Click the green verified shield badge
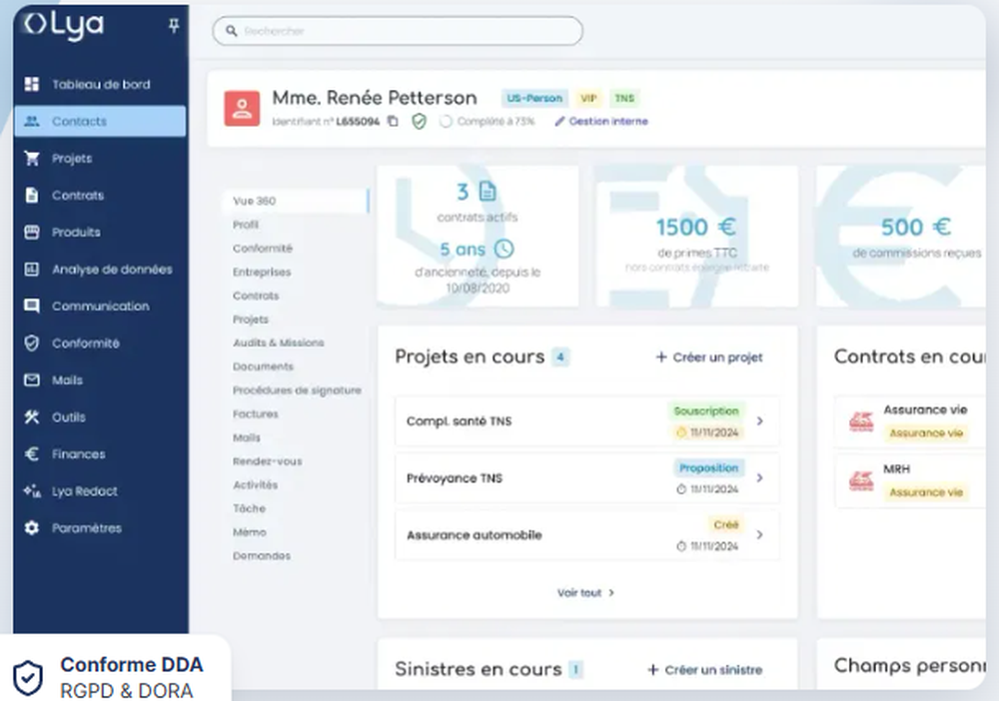Viewport: 999px width, 701px height. pyautogui.click(x=419, y=121)
